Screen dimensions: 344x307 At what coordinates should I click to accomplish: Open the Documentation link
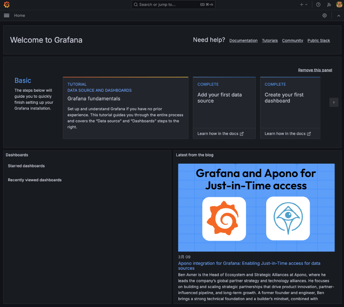pyautogui.click(x=243, y=40)
